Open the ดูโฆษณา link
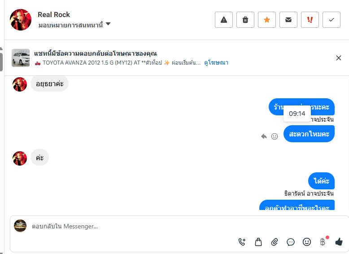 tap(216, 63)
